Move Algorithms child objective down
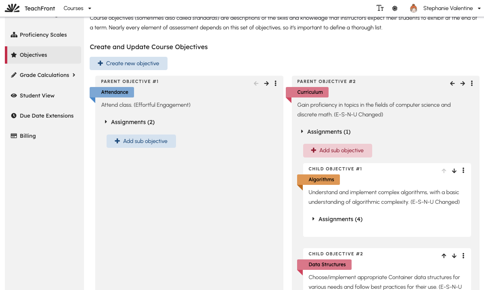Image resolution: width=484 pixels, height=290 pixels. (454, 171)
